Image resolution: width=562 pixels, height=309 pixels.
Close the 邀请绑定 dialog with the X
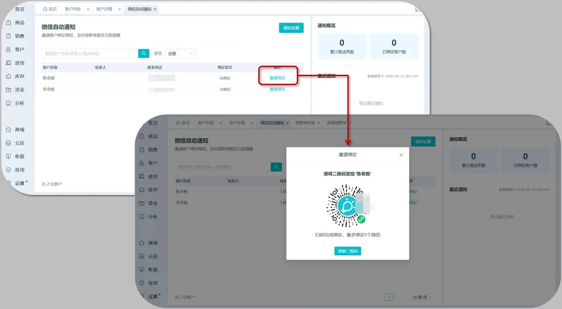(401, 155)
